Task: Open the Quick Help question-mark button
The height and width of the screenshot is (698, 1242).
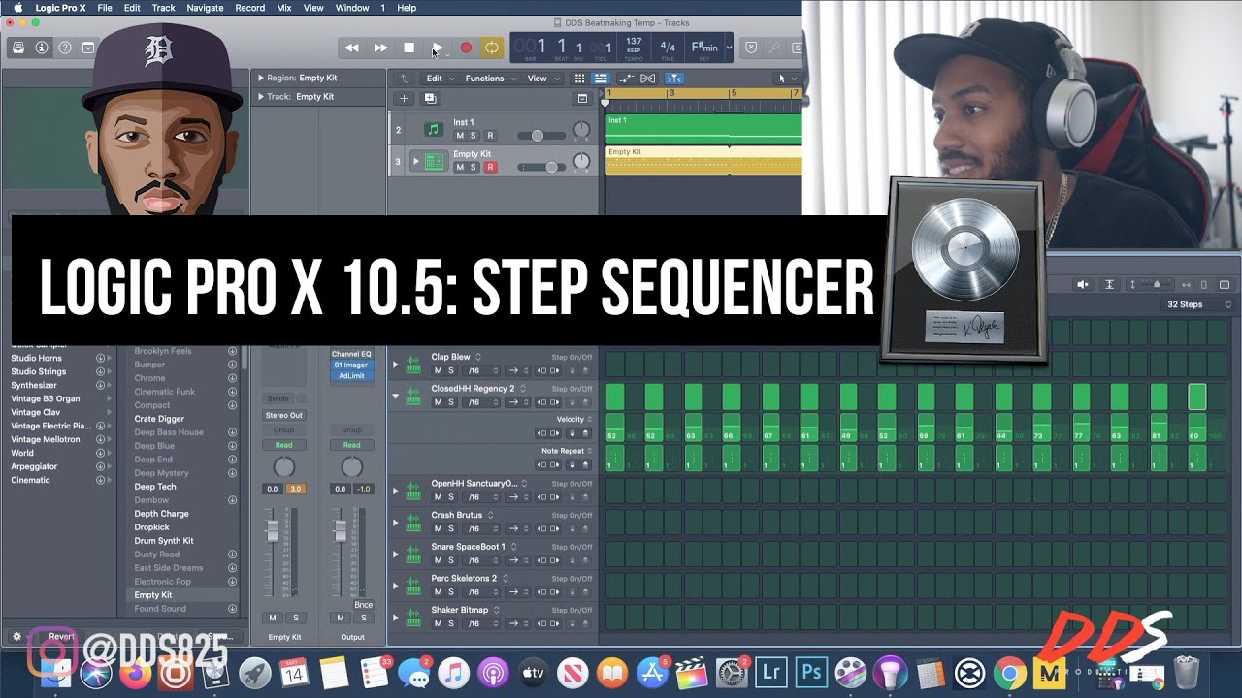Action: (x=65, y=48)
